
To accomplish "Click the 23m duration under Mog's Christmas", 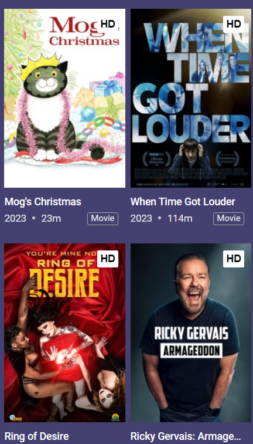I will pos(51,219).
